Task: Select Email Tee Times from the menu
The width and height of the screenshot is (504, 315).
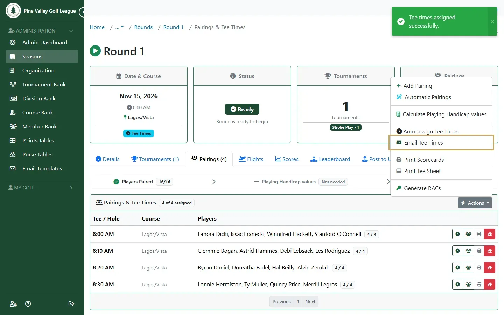Action: [x=441, y=143]
